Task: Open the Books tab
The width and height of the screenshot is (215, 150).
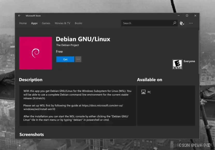Action: [78, 23]
